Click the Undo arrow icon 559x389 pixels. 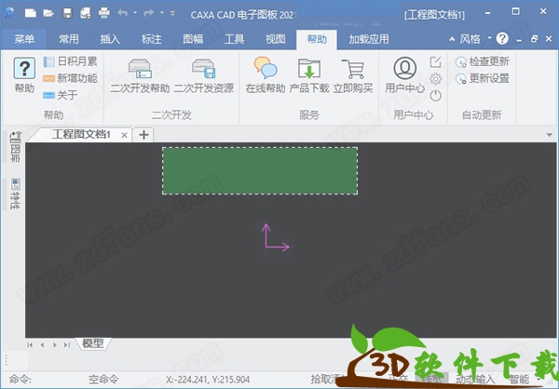123,13
